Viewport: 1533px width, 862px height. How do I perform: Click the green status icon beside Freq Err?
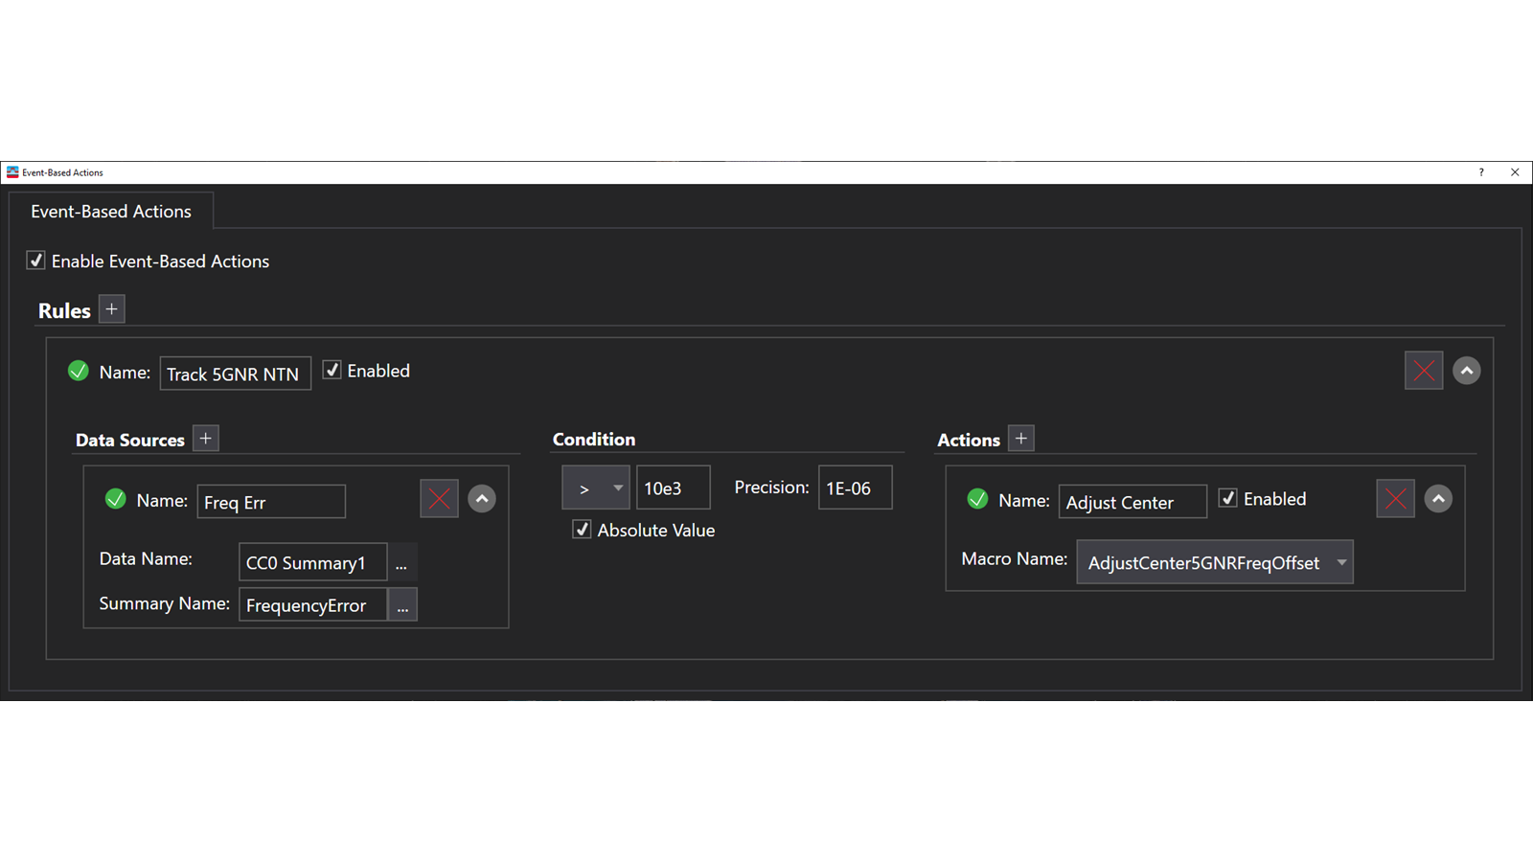coord(115,498)
